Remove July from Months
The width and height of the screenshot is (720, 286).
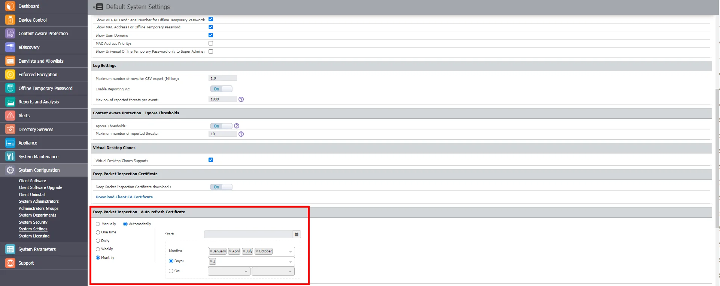tap(244, 251)
